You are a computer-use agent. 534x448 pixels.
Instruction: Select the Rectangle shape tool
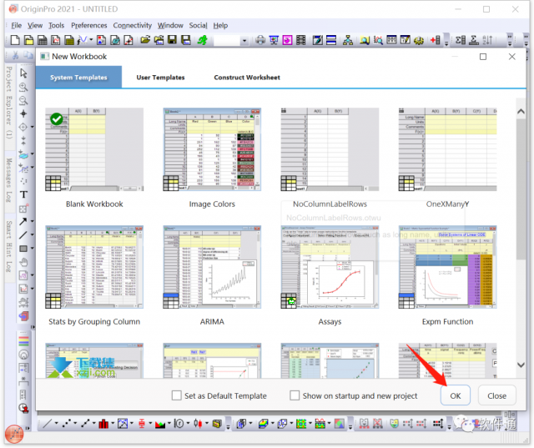pos(23,249)
